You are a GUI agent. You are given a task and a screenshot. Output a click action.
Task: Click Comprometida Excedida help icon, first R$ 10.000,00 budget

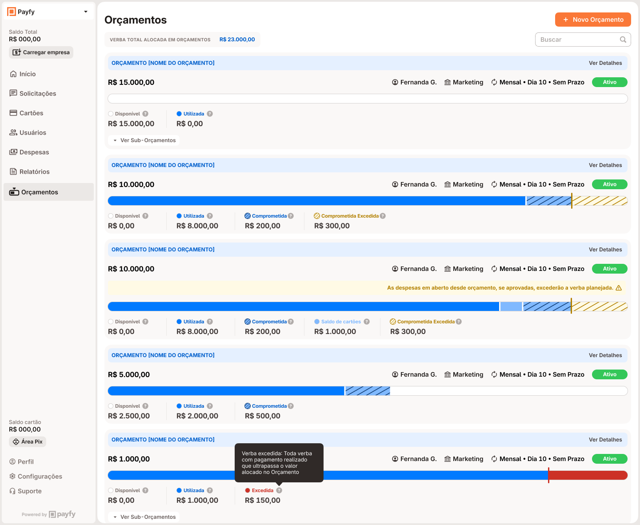[383, 216]
